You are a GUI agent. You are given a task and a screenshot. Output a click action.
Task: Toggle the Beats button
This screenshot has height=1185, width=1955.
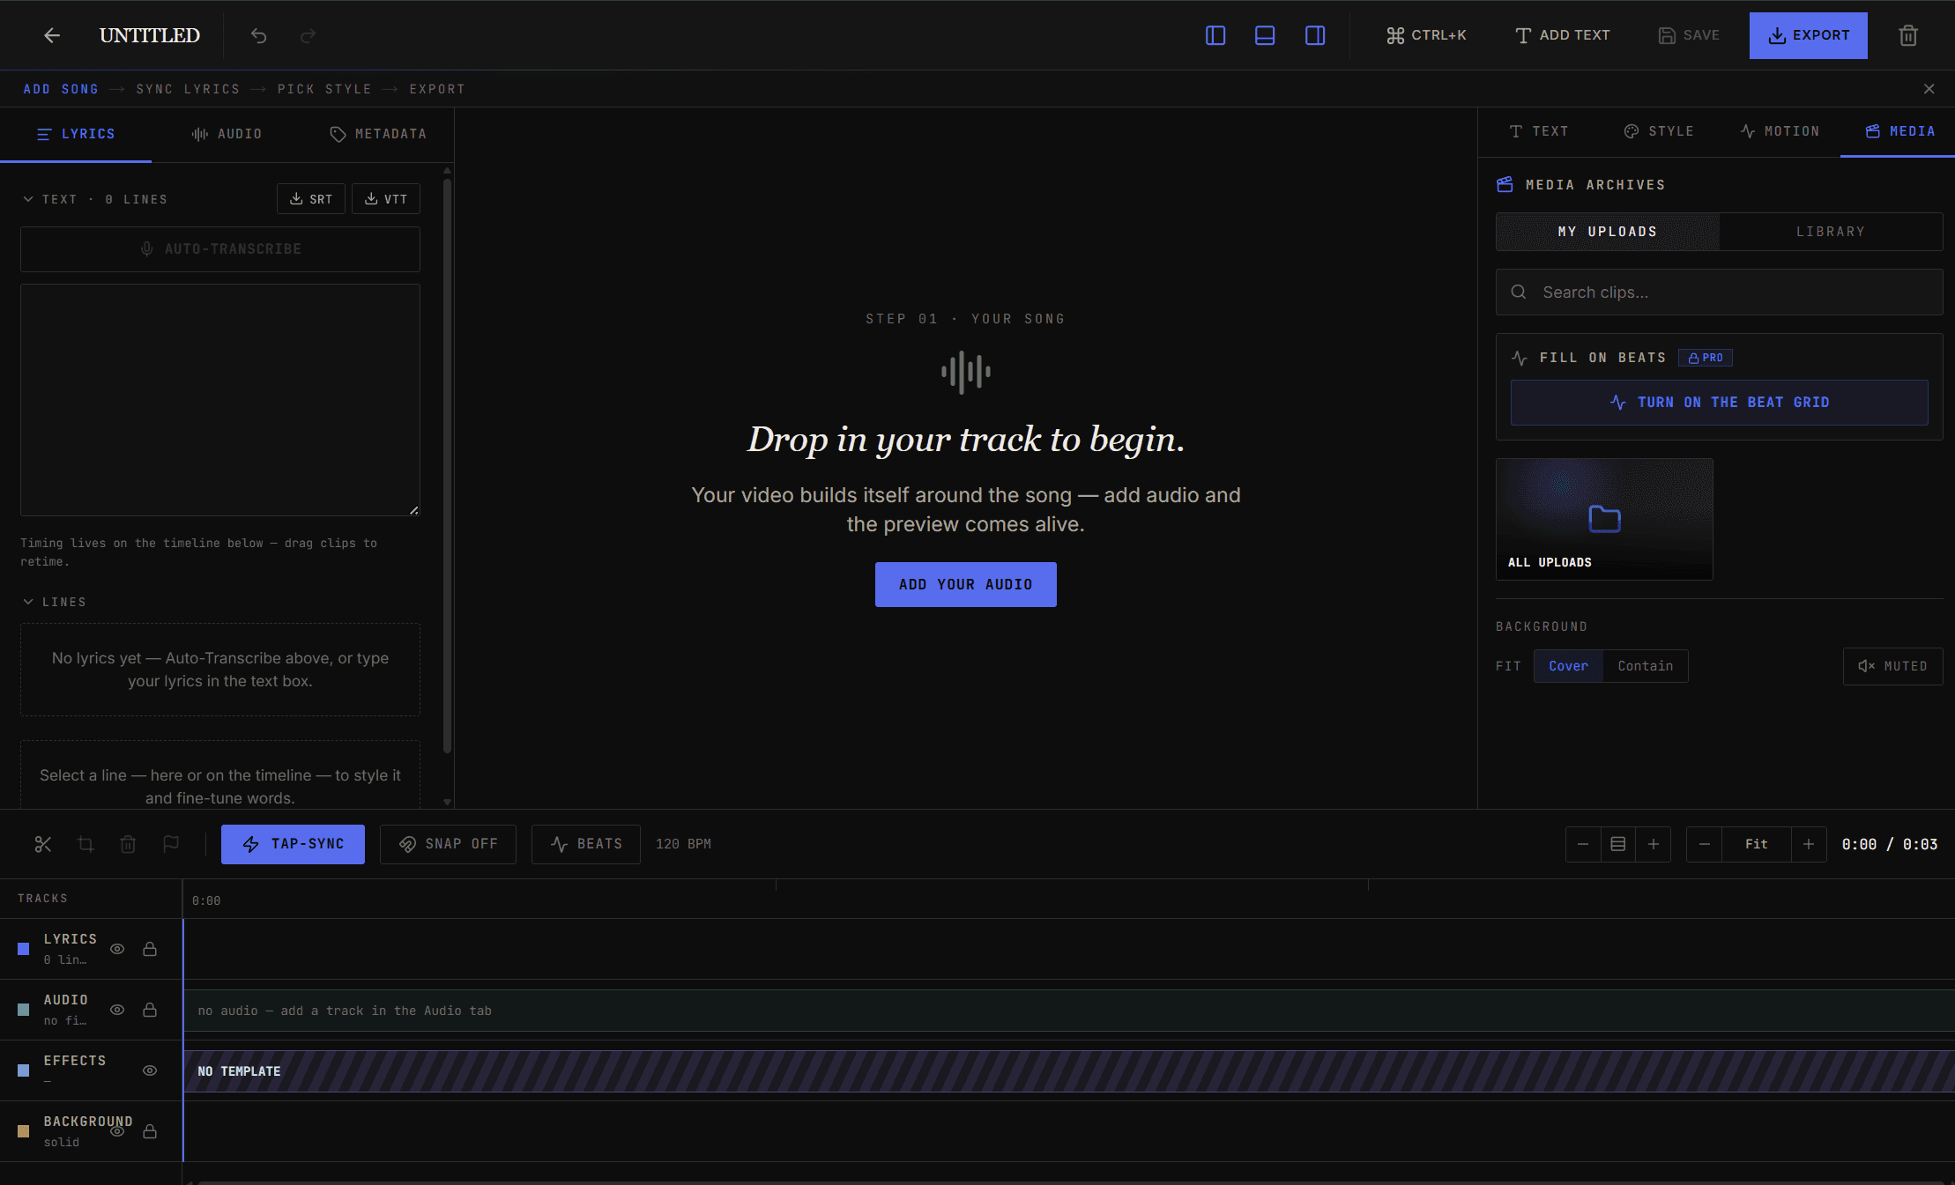point(586,844)
